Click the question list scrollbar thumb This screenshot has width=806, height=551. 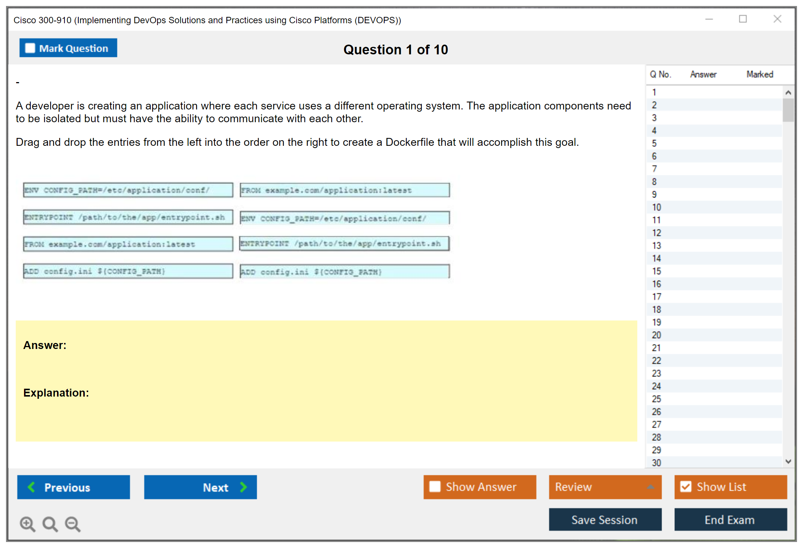(788, 110)
